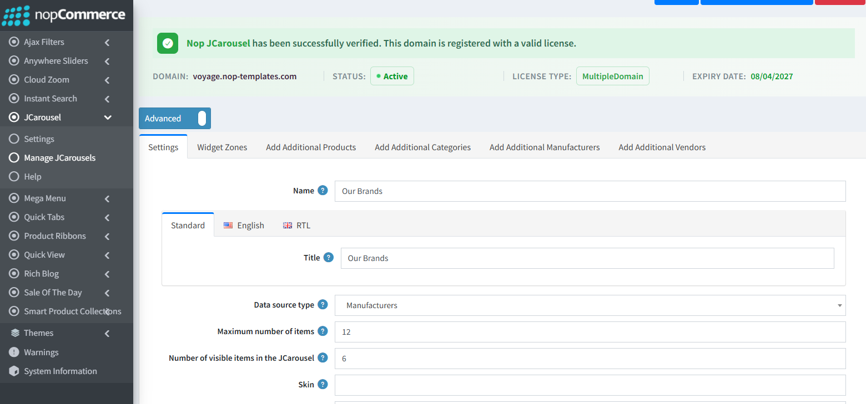This screenshot has height=404, width=866.
Task: Click the help icon beside Number of visible items
Action: pyautogui.click(x=323, y=358)
